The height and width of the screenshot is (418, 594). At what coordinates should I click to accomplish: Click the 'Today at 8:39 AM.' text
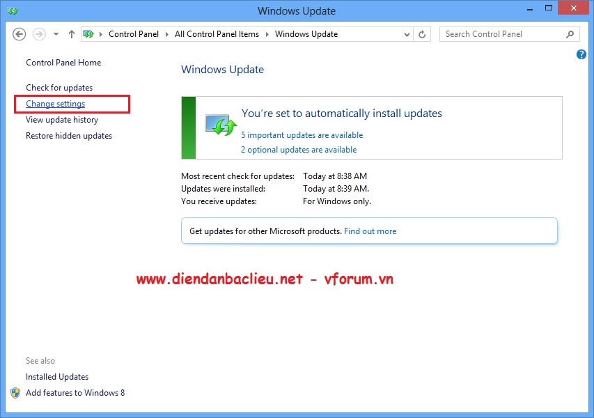point(336,189)
